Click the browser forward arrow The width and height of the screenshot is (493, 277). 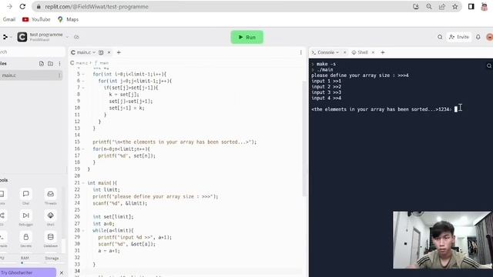[x=9, y=7]
